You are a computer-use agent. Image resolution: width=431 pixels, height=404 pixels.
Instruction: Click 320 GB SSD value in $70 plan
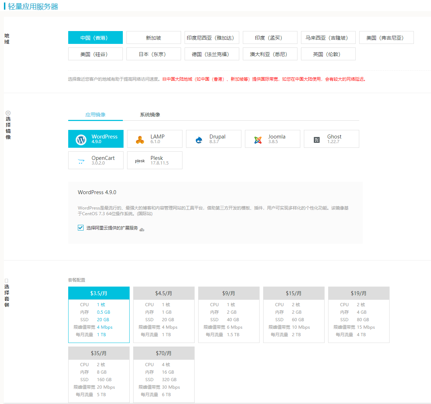pyautogui.click(x=169, y=380)
